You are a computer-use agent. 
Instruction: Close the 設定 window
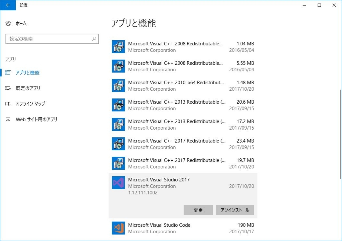point(334,5)
